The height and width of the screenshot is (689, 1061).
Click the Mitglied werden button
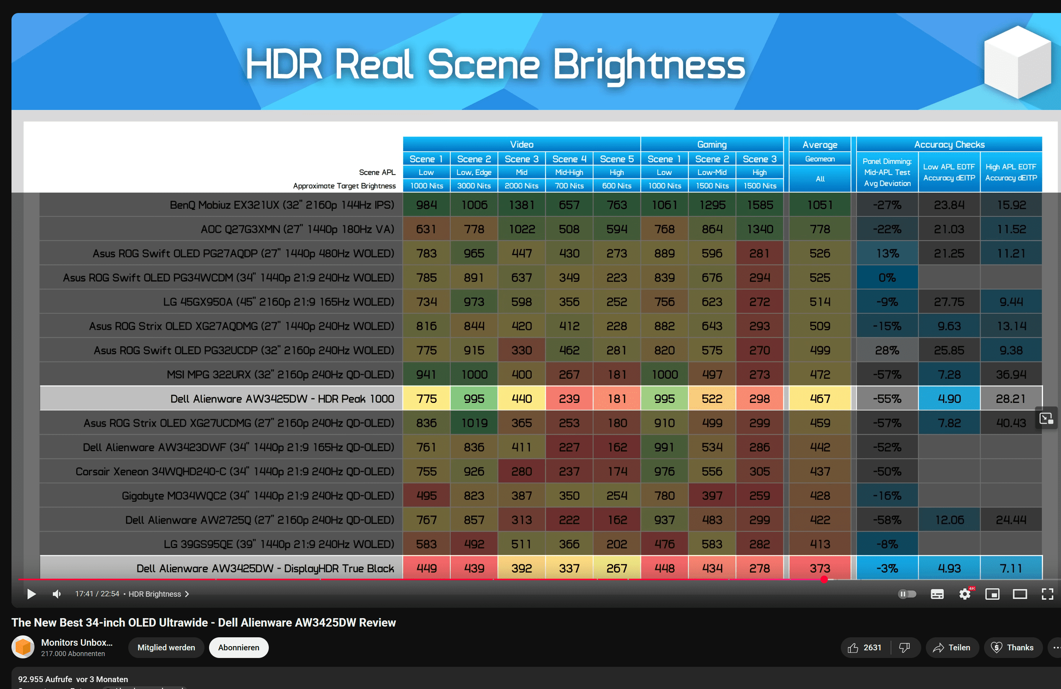pos(166,648)
